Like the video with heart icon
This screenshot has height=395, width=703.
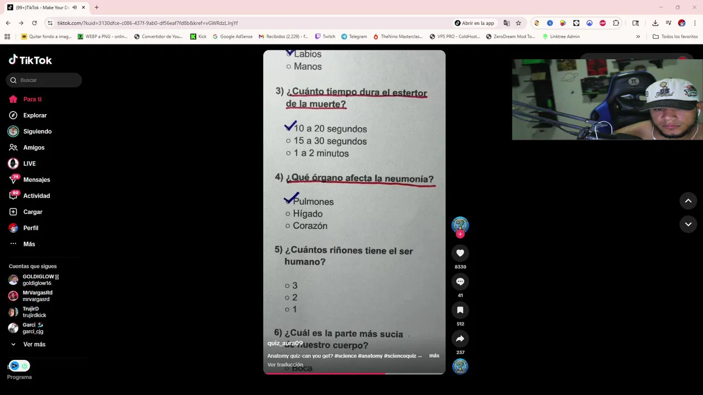tap(460, 253)
